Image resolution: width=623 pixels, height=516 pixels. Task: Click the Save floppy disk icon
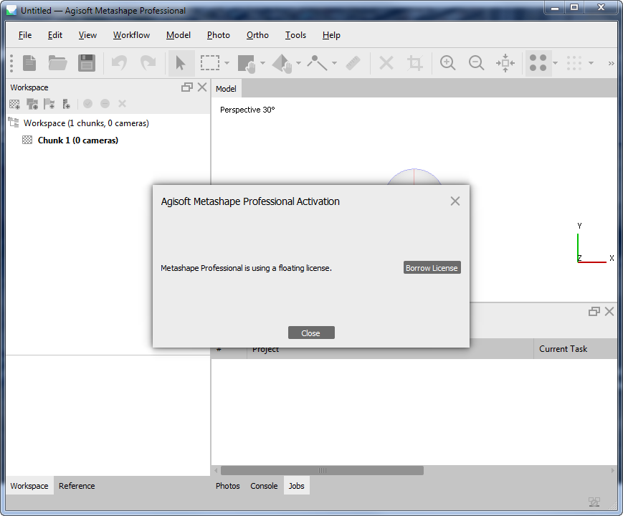[87, 63]
